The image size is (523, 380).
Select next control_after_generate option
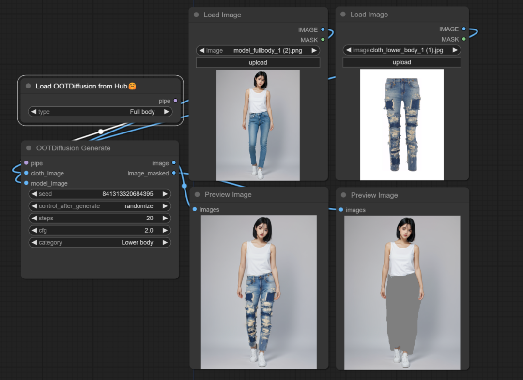click(165, 206)
